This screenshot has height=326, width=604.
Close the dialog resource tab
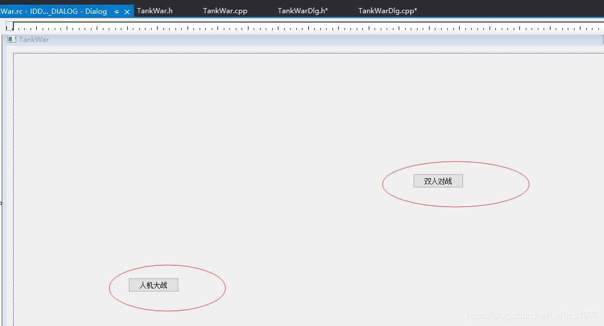click(x=127, y=12)
